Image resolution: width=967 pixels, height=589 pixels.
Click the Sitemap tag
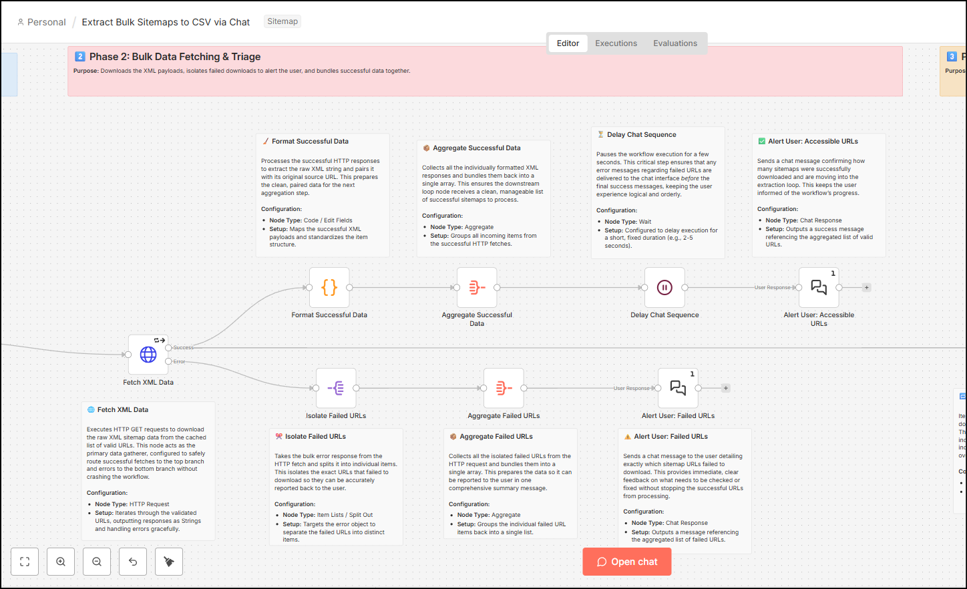coord(282,21)
